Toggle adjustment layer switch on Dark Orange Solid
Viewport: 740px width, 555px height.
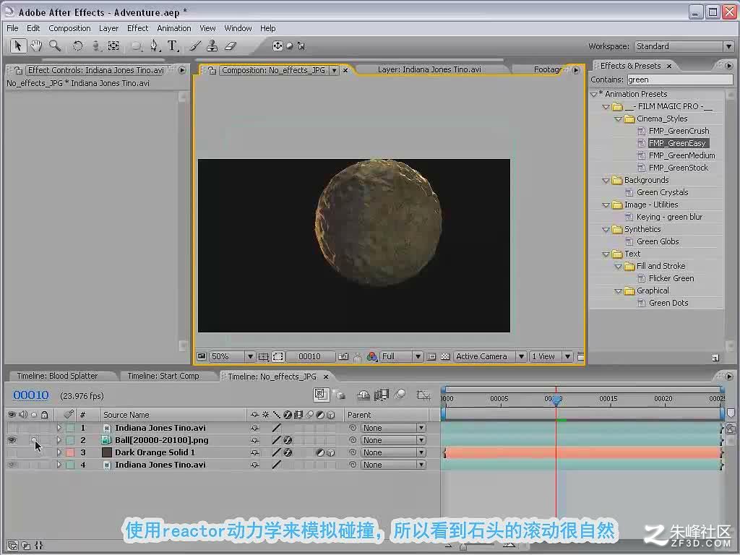click(320, 452)
